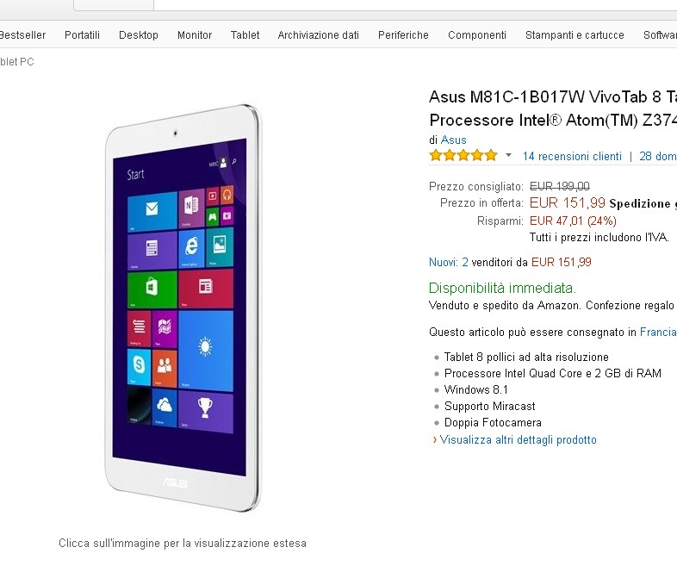The width and height of the screenshot is (677, 572).
Task: Click the Asus M81C product title
Action: [553, 109]
